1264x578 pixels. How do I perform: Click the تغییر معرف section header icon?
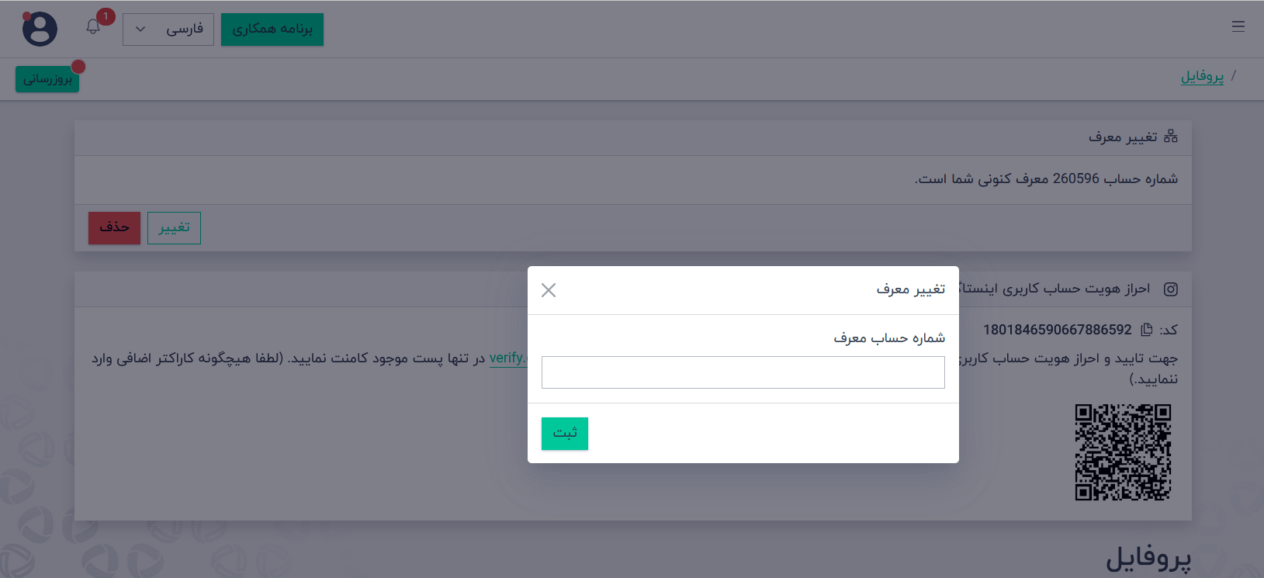[1172, 136]
